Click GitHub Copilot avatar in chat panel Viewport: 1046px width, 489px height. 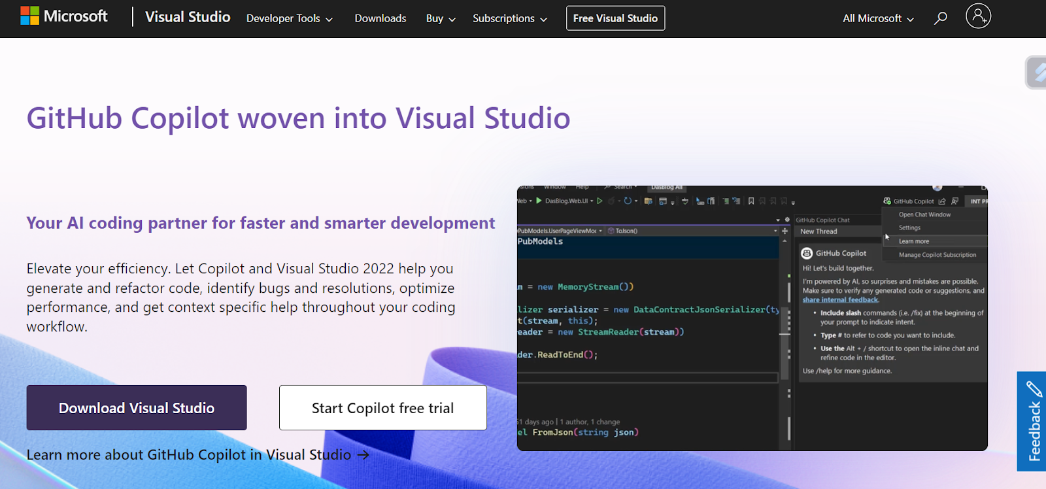pyautogui.click(x=807, y=253)
